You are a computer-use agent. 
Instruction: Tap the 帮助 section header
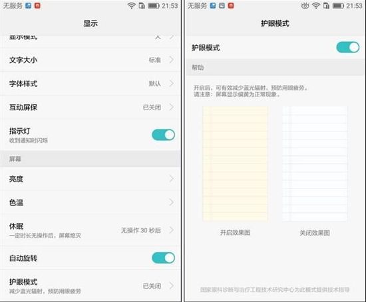[x=275, y=68]
